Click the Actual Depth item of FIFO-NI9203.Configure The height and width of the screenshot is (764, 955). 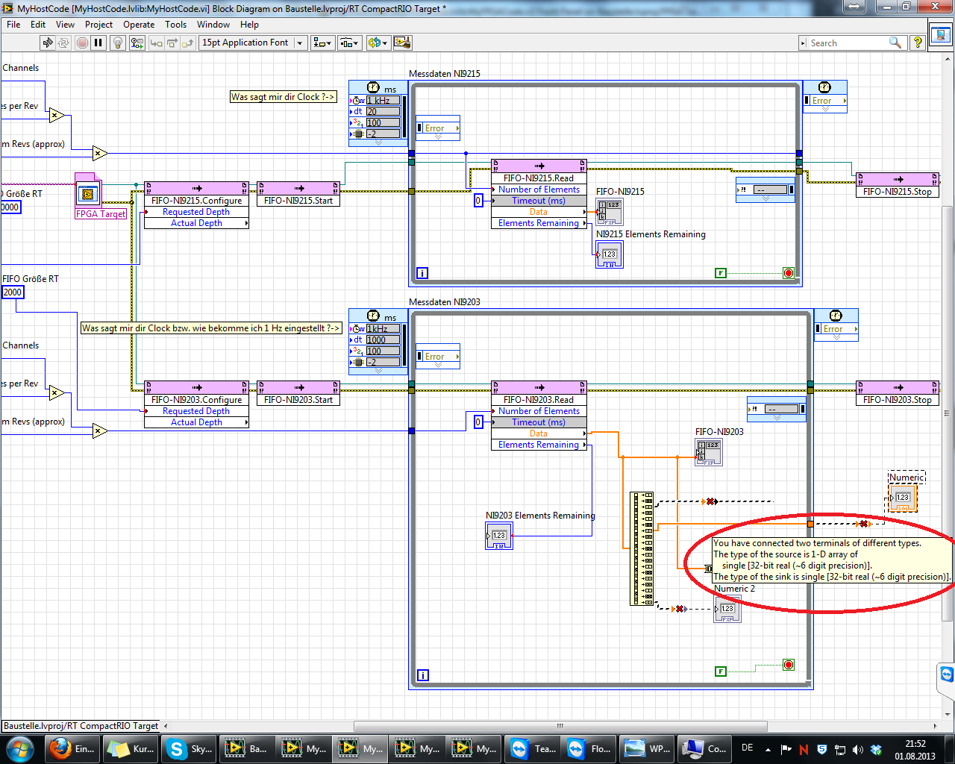[x=196, y=422]
